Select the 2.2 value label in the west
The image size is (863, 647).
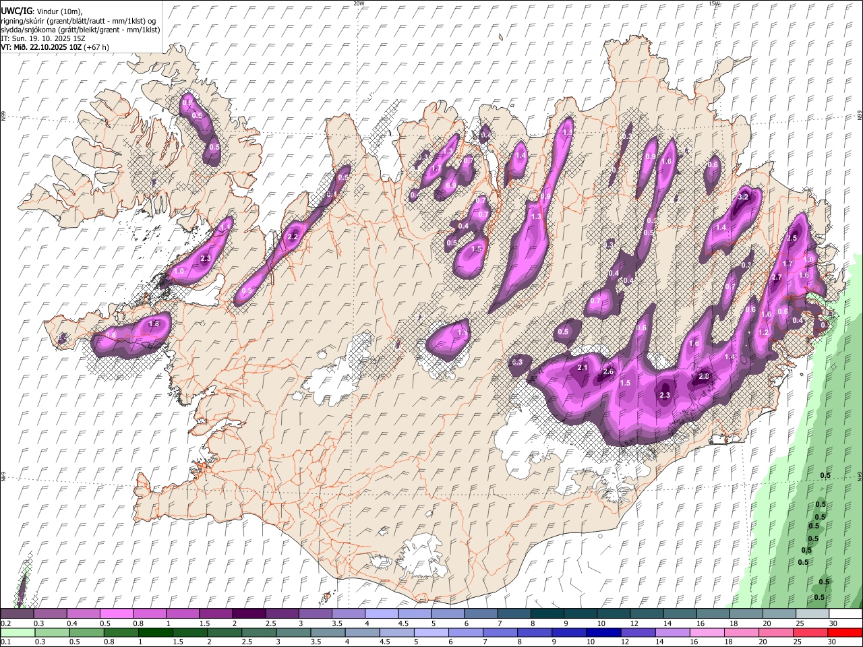tap(293, 237)
